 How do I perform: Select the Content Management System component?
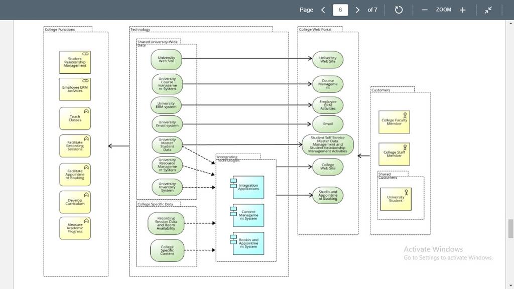pos(247,215)
